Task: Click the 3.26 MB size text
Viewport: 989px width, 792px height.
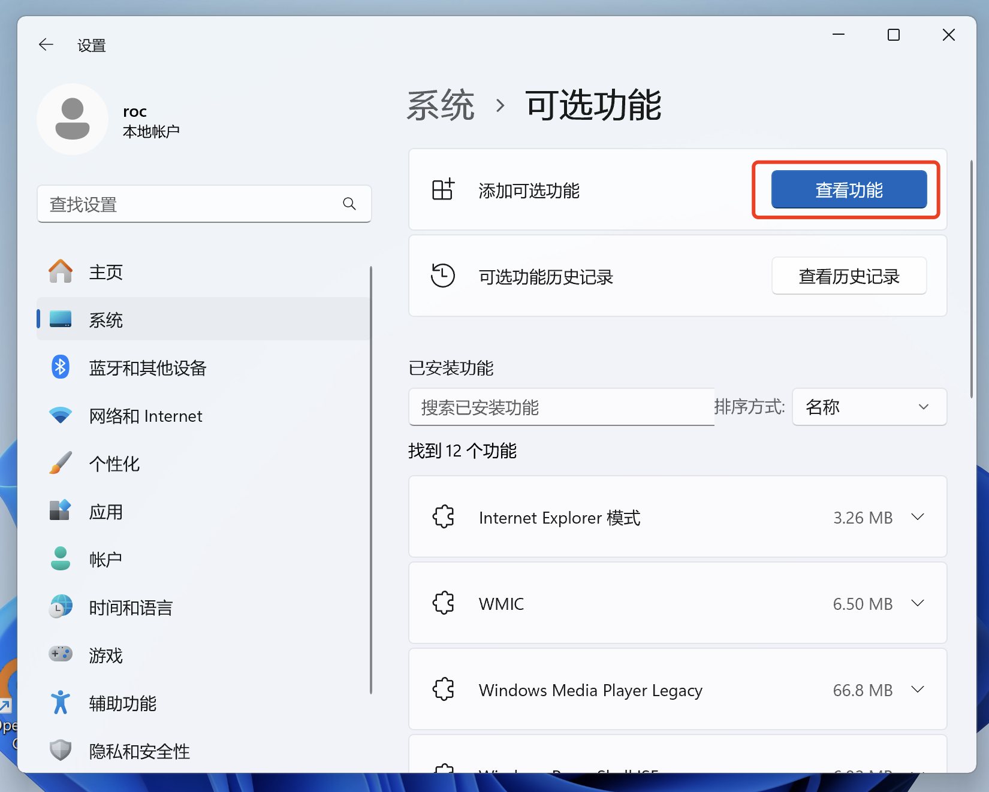Action: pos(863,517)
